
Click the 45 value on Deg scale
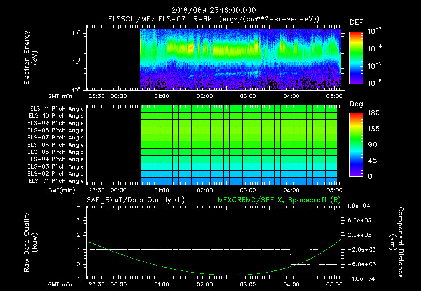tap(372, 161)
